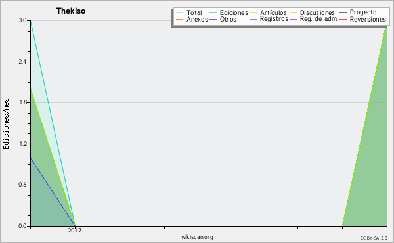
Task: Click the Reg. de adm. legend entry
Action: coord(314,19)
